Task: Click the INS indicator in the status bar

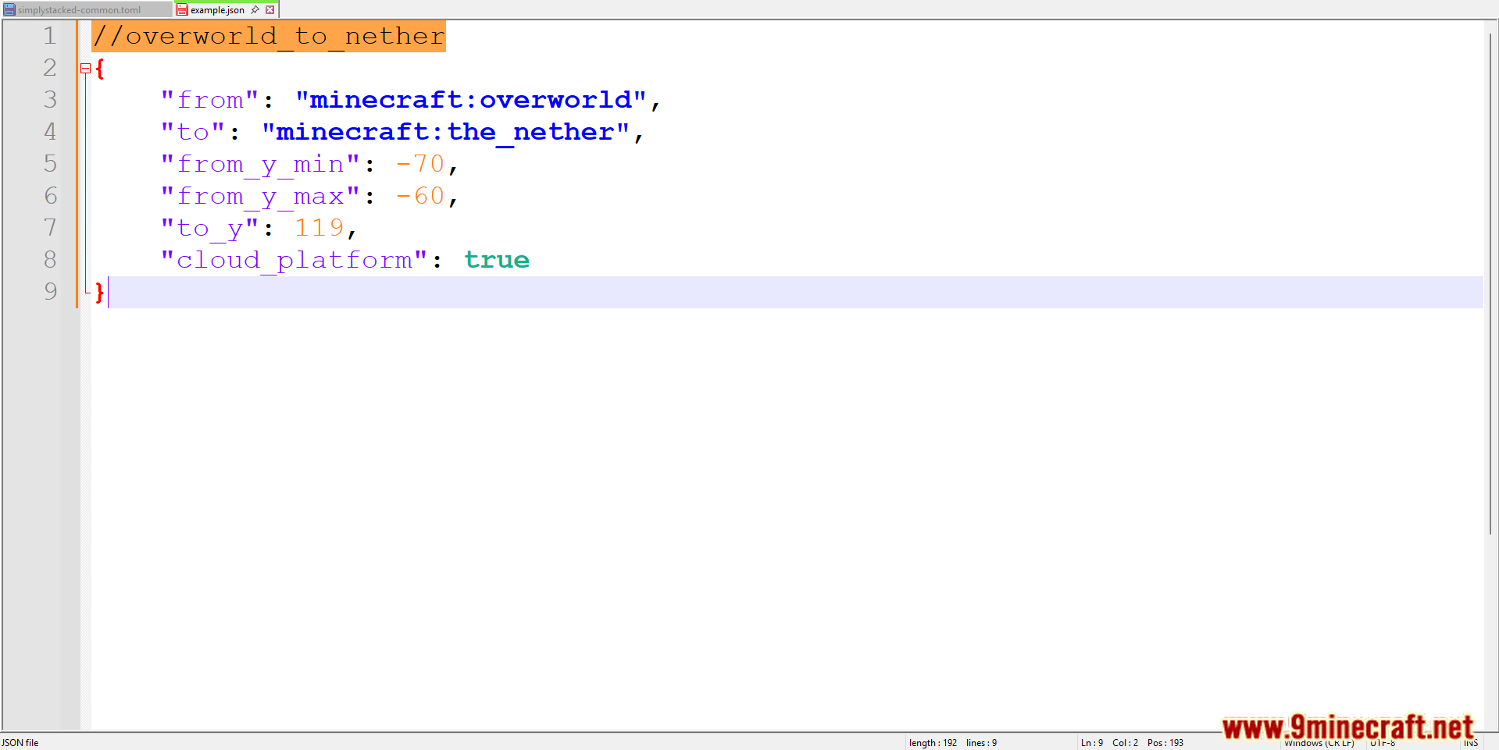Action: click(1471, 743)
